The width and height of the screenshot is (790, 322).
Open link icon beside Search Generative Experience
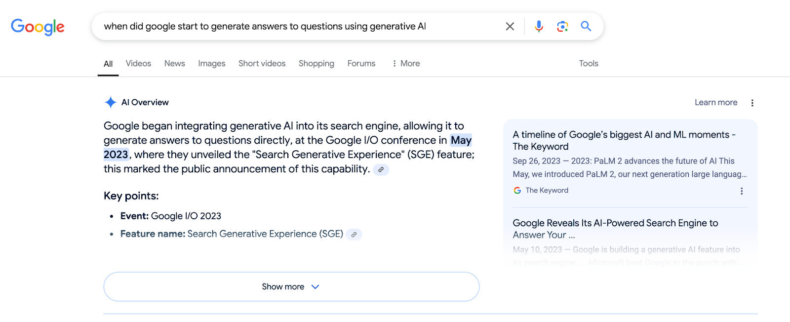(354, 235)
